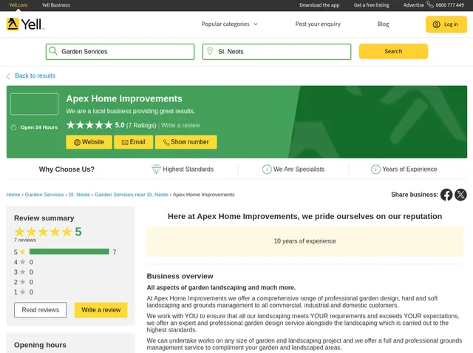Open the Blog menu item
This screenshot has height=353, width=473.
click(383, 24)
